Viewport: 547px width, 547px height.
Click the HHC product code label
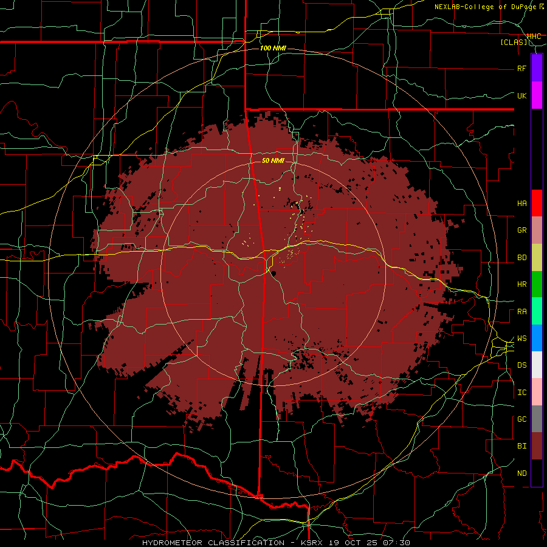point(534,36)
